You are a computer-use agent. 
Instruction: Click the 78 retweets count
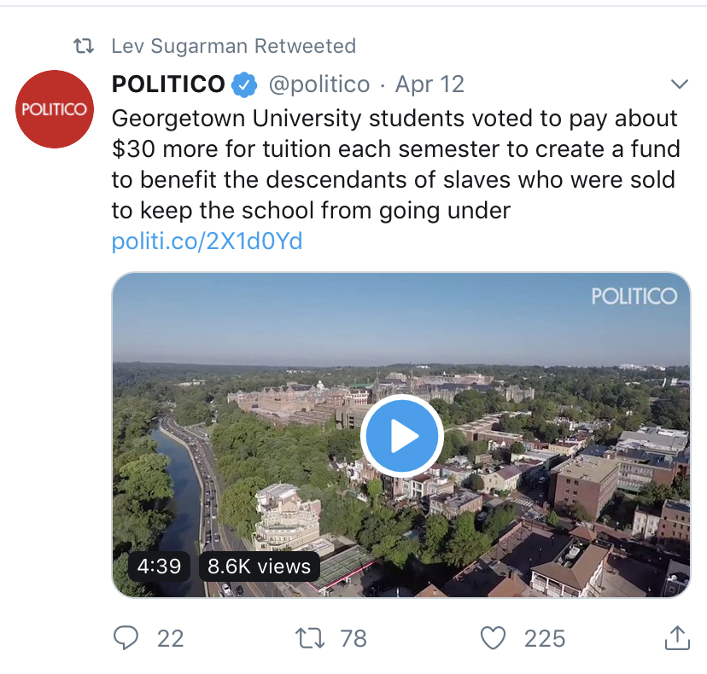353,639
